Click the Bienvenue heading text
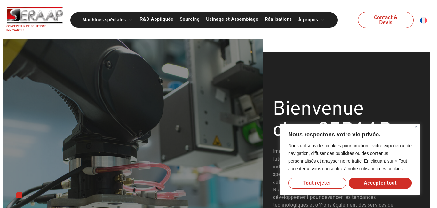The image size is (437, 208). pyautogui.click(x=318, y=109)
